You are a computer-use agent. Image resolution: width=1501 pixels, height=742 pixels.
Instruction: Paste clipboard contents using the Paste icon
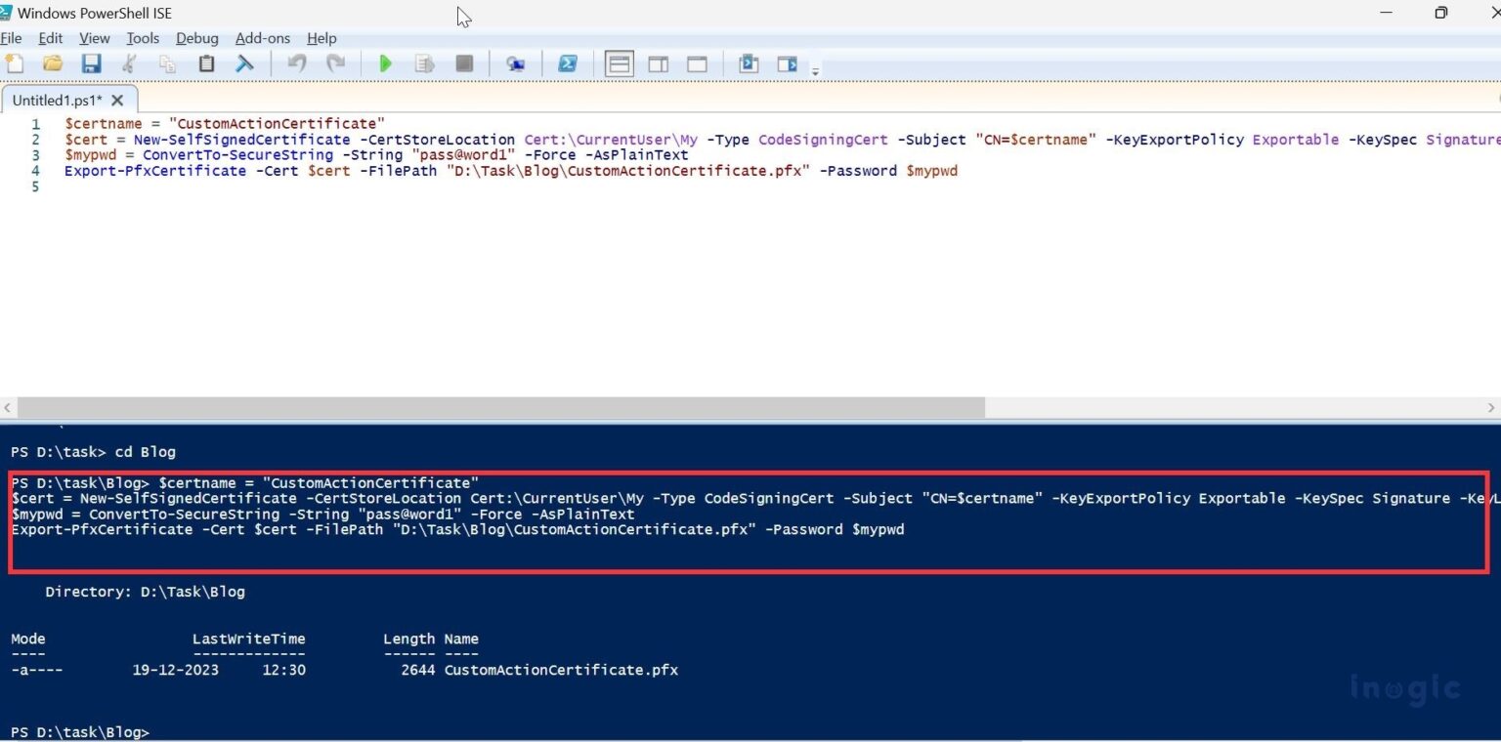206,62
